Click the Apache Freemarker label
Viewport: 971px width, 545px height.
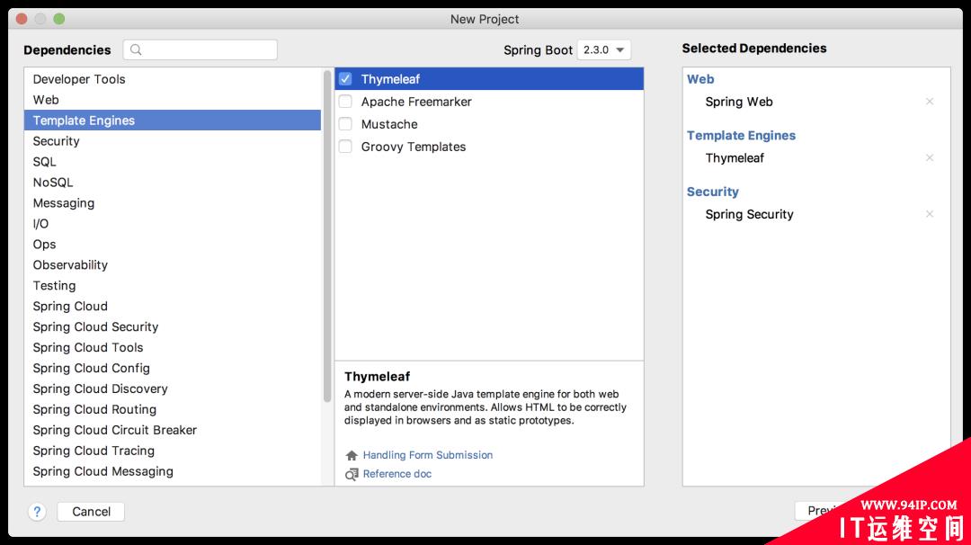click(416, 102)
